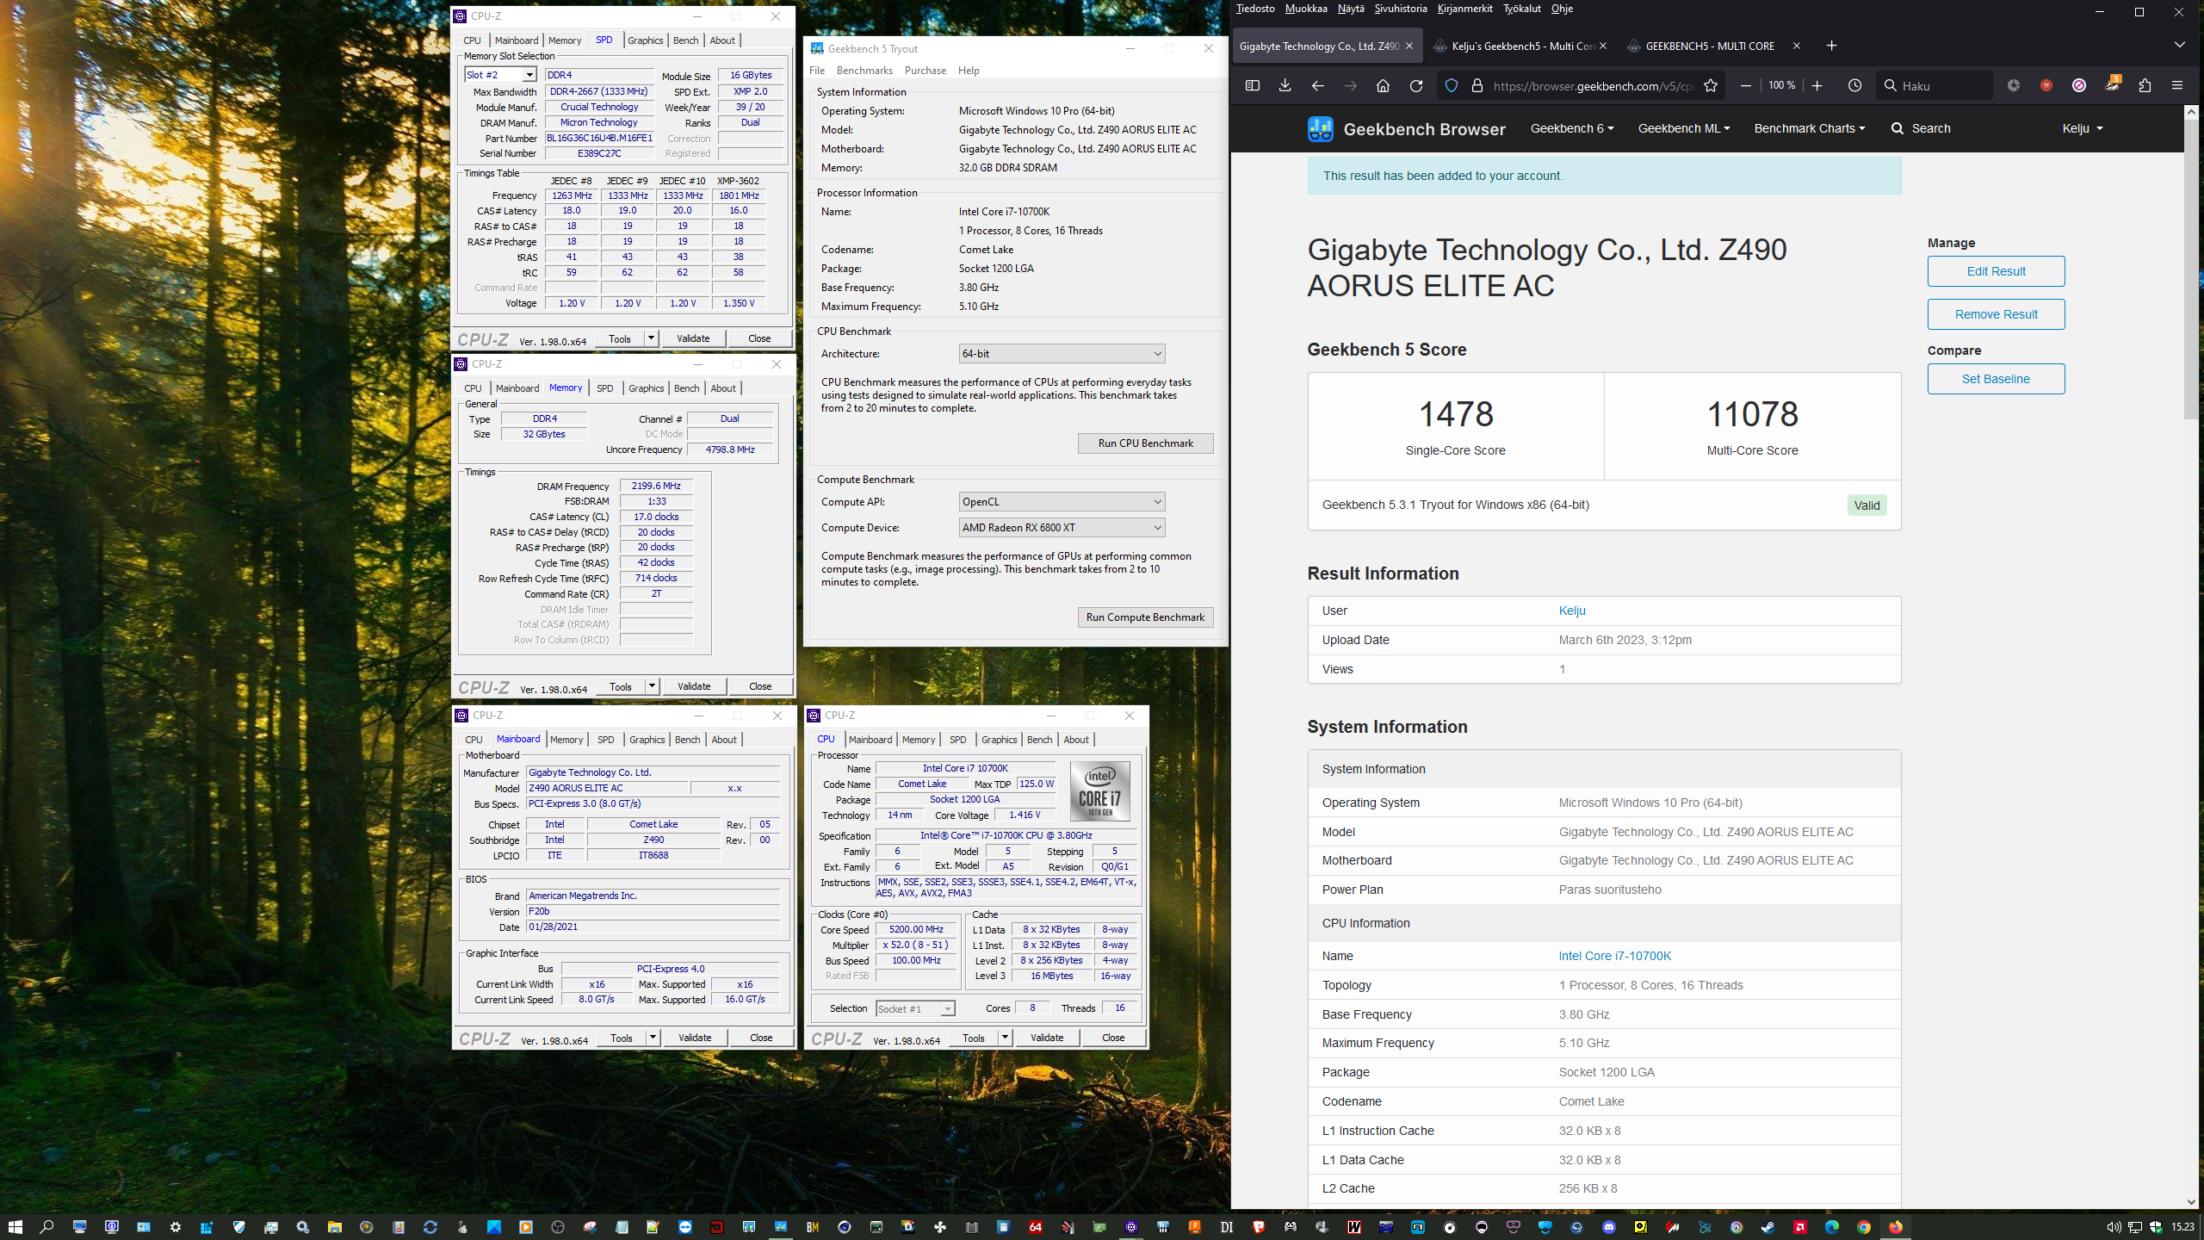Open Firefox list all tabs chevron
The image size is (2204, 1240).
tap(2179, 45)
